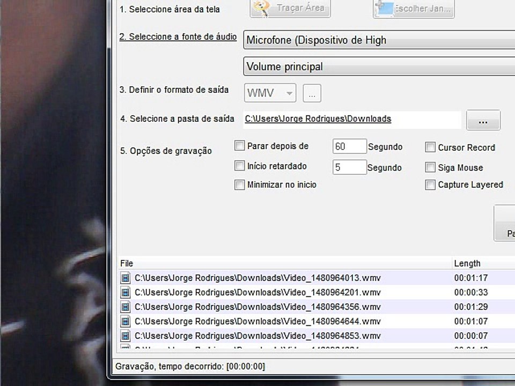
Task: Click the length value 00:01:07
Action: coord(471,321)
